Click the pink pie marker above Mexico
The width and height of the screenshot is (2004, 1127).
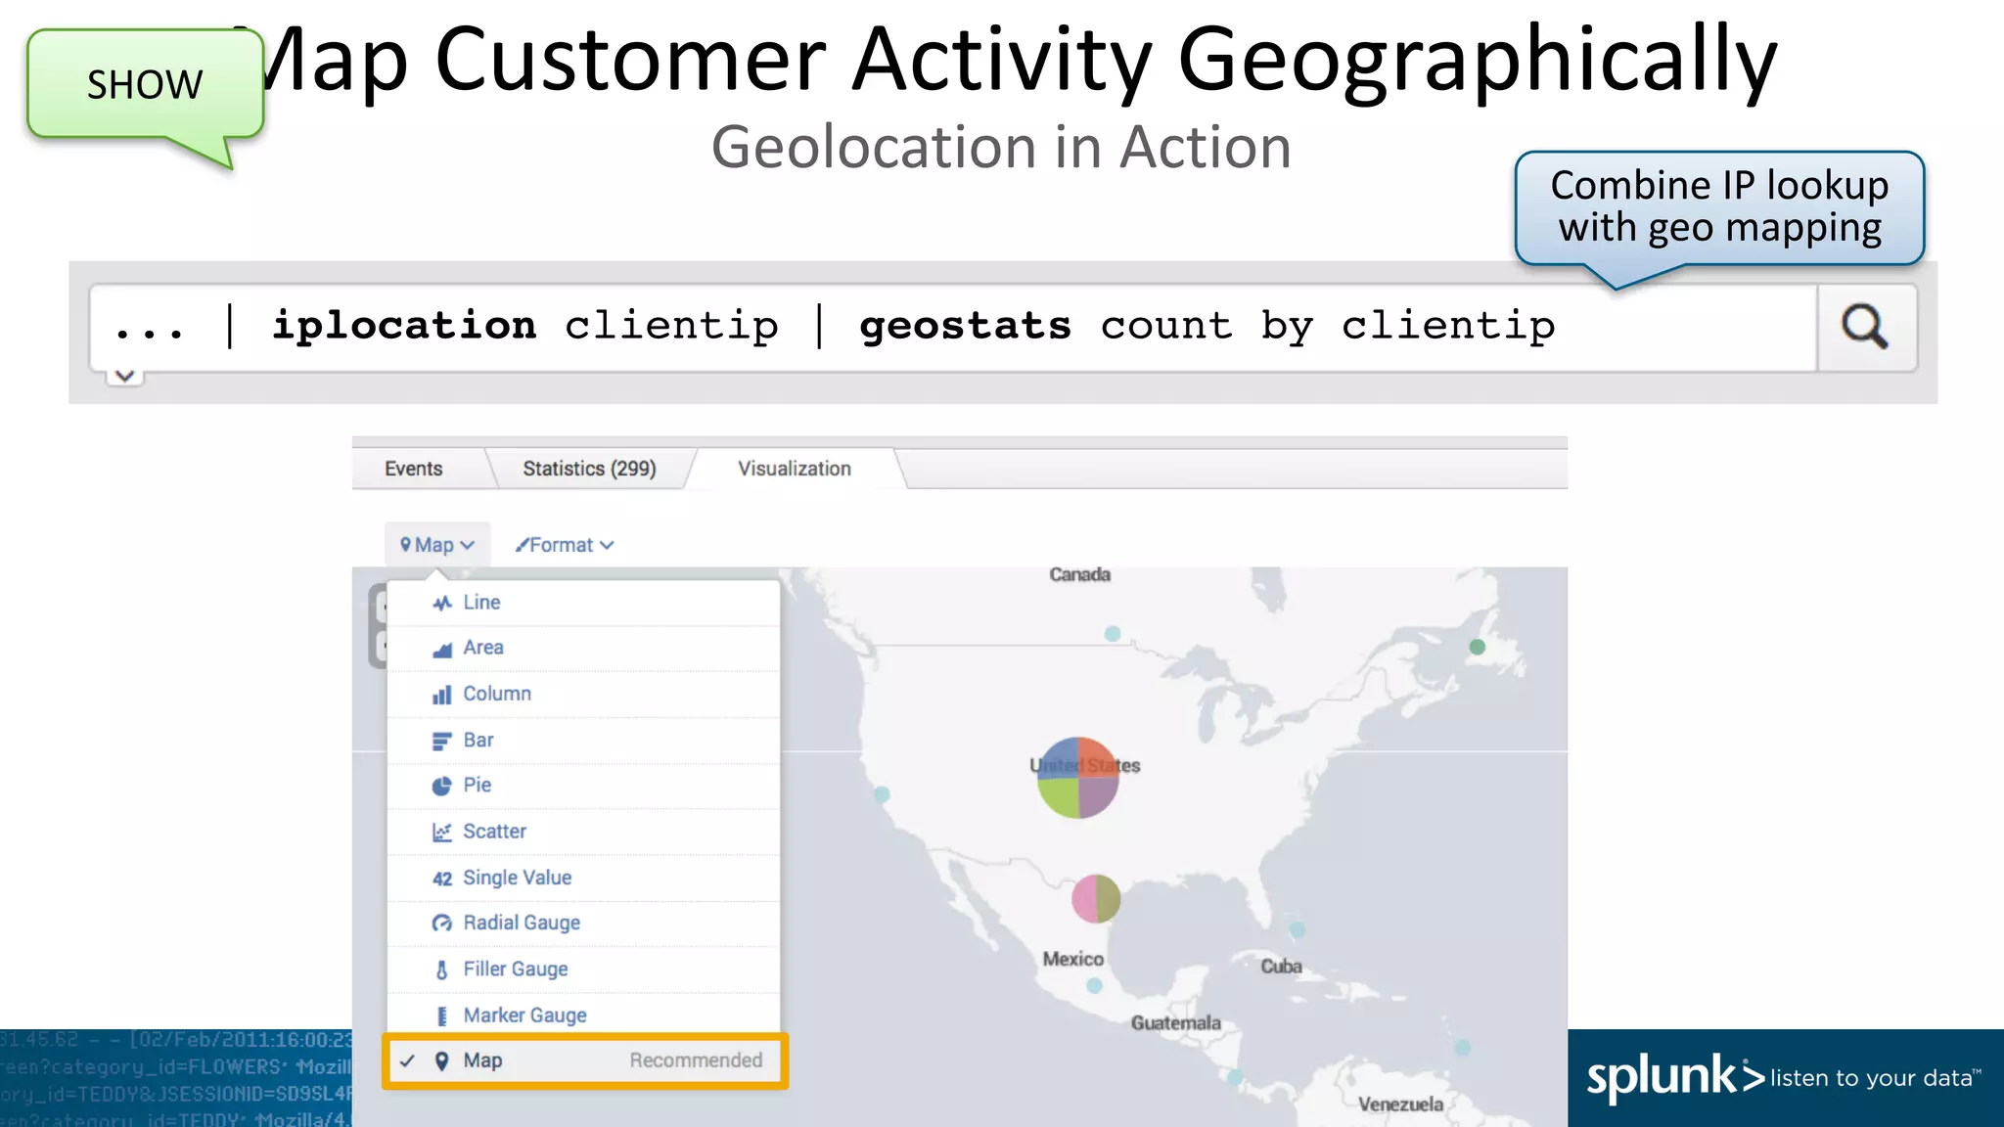point(1096,899)
